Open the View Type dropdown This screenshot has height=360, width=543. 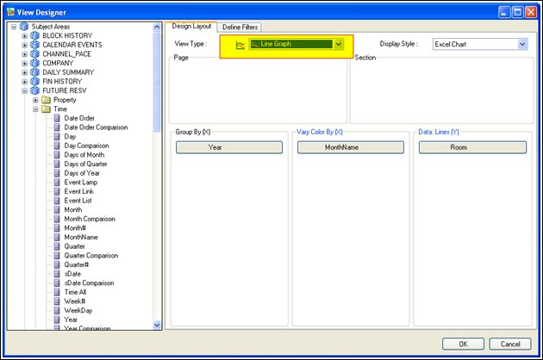tap(339, 44)
